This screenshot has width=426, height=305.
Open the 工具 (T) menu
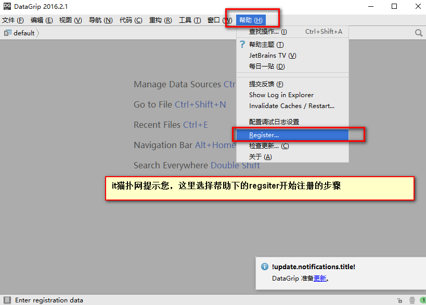point(190,20)
